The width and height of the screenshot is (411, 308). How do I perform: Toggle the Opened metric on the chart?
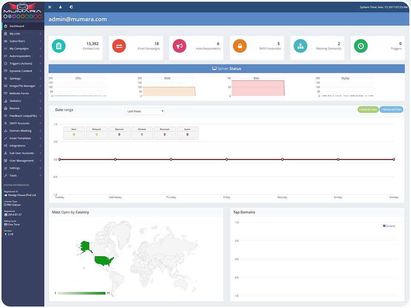[119, 133]
